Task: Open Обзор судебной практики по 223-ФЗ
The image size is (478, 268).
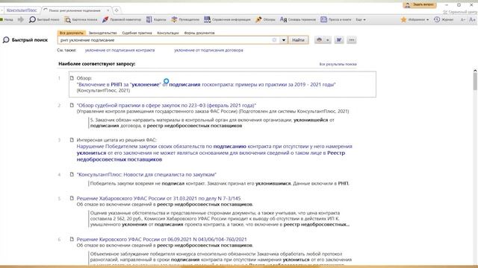Action: coord(167,106)
